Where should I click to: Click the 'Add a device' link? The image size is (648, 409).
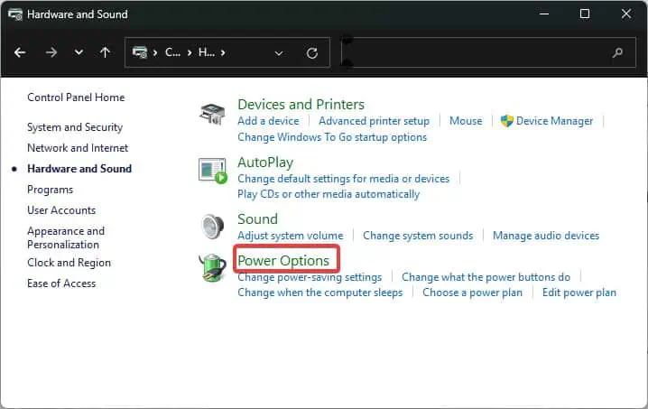[268, 121]
